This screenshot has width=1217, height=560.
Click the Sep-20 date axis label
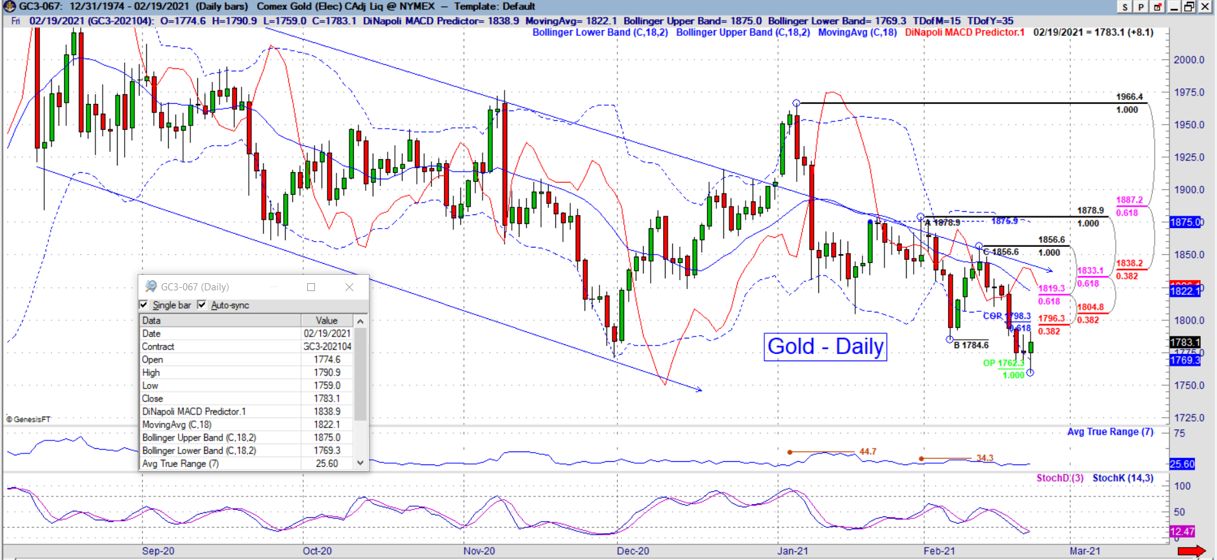pyautogui.click(x=158, y=551)
